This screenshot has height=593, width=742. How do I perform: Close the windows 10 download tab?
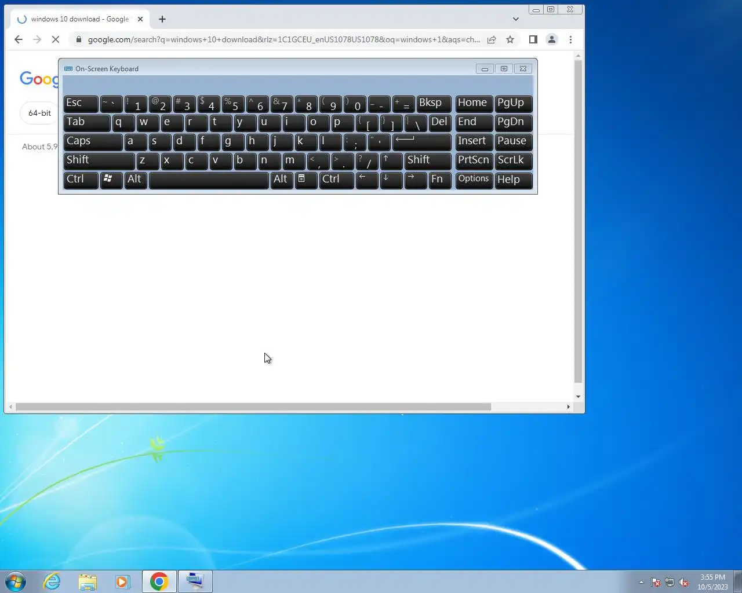click(x=140, y=19)
